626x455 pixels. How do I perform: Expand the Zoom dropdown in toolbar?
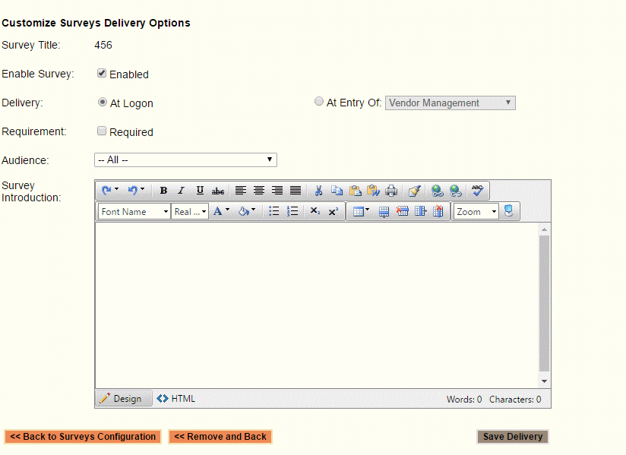(x=476, y=212)
